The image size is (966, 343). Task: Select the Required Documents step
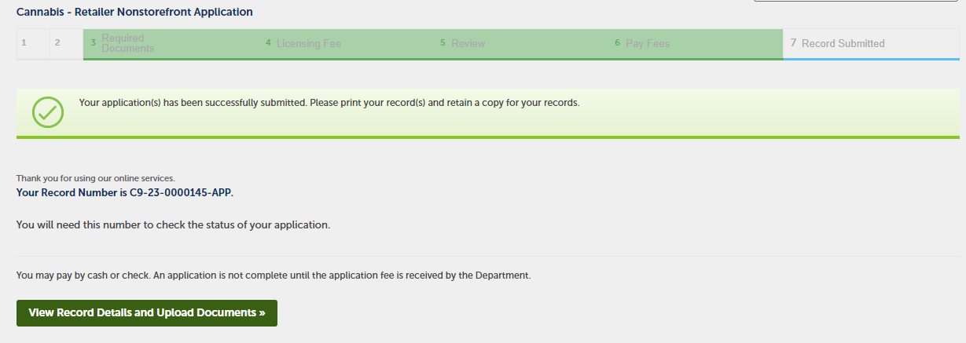[x=127, y=43]
